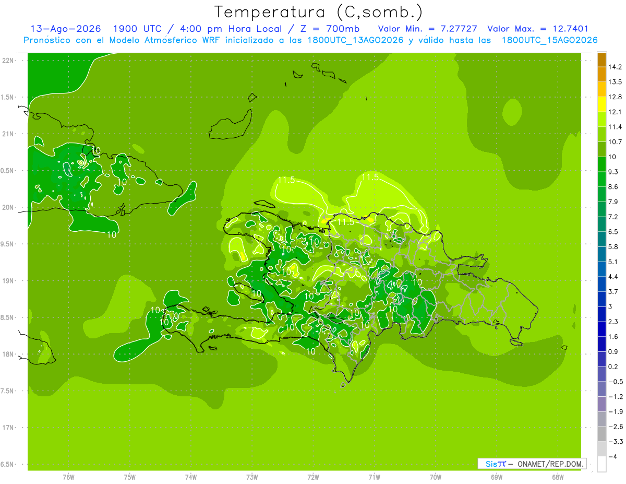This screenshot has width=626, height=484.
Task: Pick the white band below -4
Action: coord(601,464)
